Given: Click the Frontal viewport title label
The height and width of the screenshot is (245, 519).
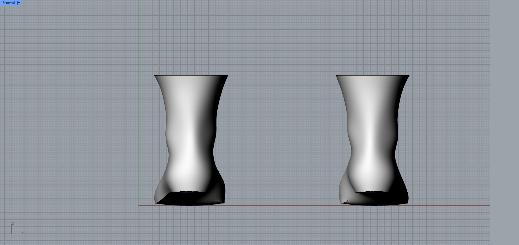Looking at the screenshot, I should click(9, 3).
